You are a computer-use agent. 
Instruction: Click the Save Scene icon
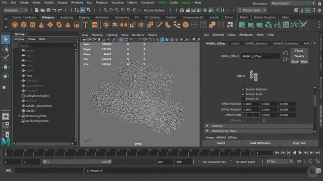point(48,10)
